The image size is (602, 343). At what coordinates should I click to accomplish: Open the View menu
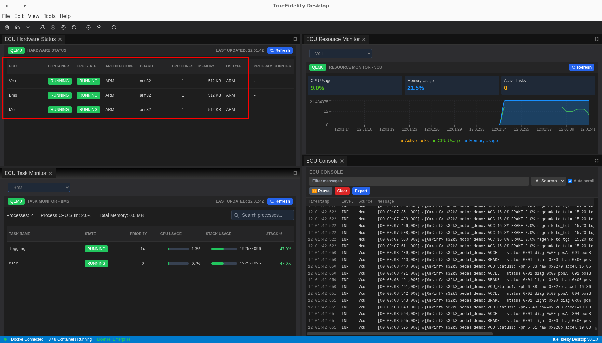pos(34,16)
